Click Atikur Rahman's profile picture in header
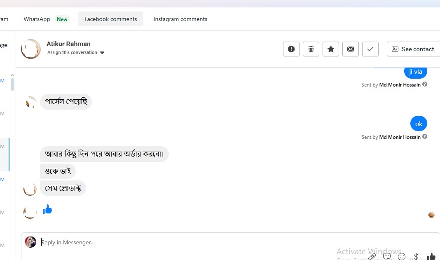 point(31,49)
